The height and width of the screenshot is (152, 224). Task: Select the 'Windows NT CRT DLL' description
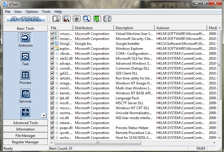[133, 108]
